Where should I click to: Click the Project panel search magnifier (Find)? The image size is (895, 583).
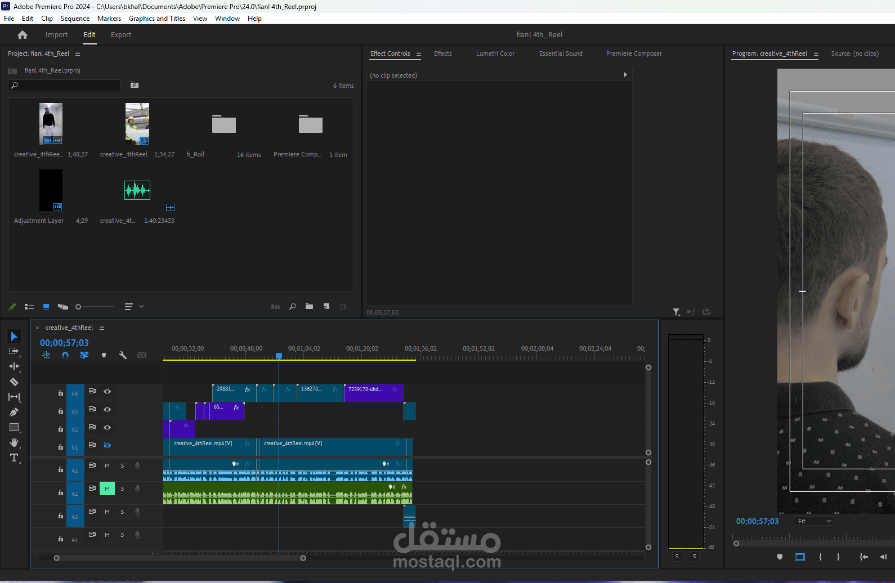293,307
